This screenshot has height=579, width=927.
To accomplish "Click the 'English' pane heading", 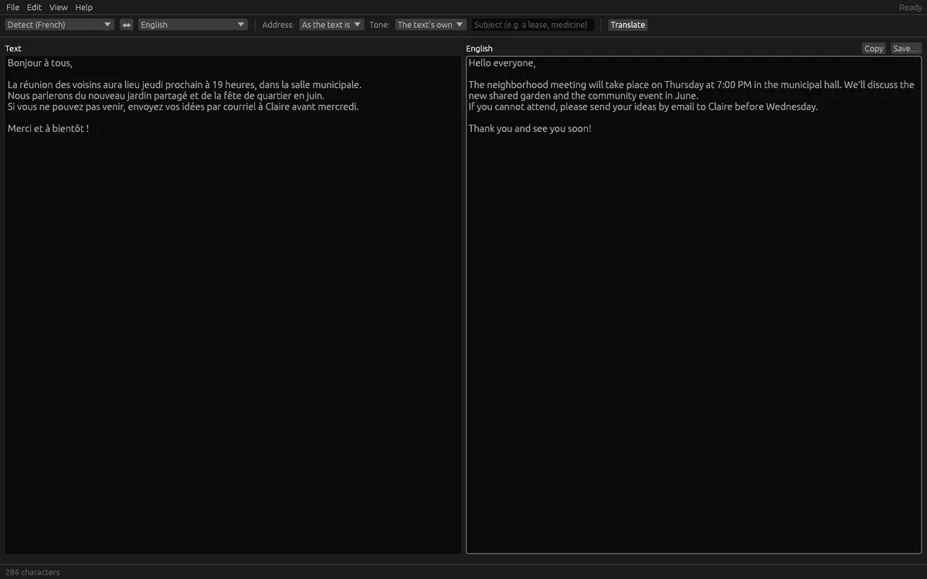I will coord(479,49).
